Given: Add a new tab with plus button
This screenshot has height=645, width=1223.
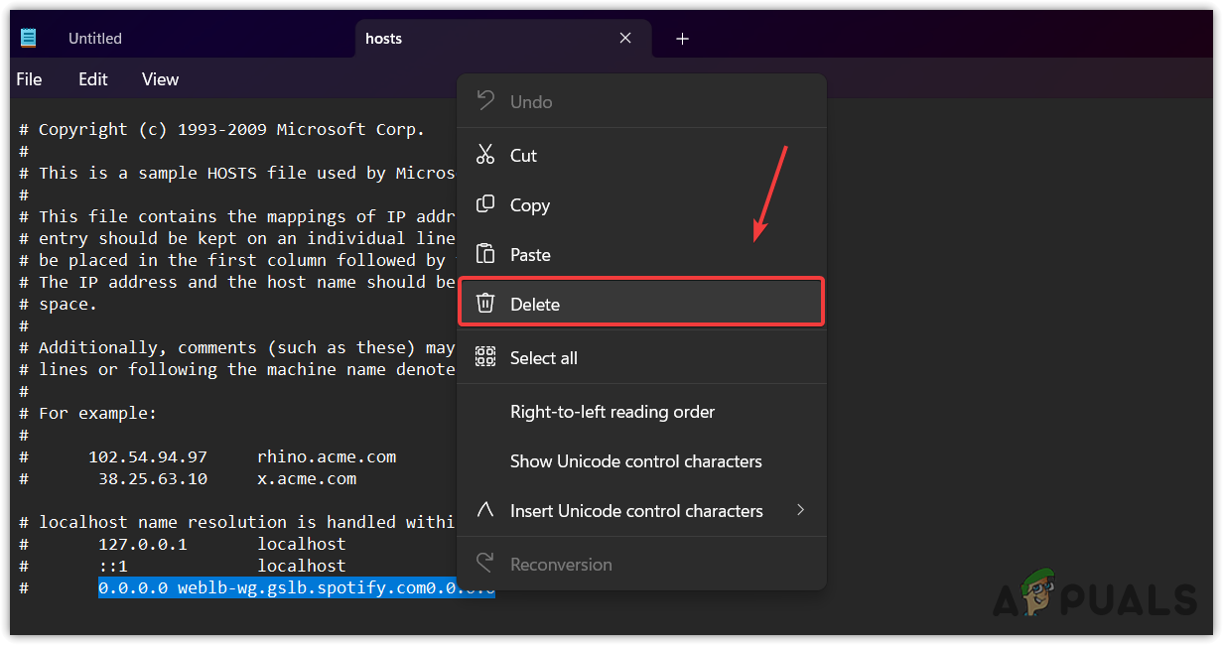Looking at the screenshot, I should pos(682,39).
